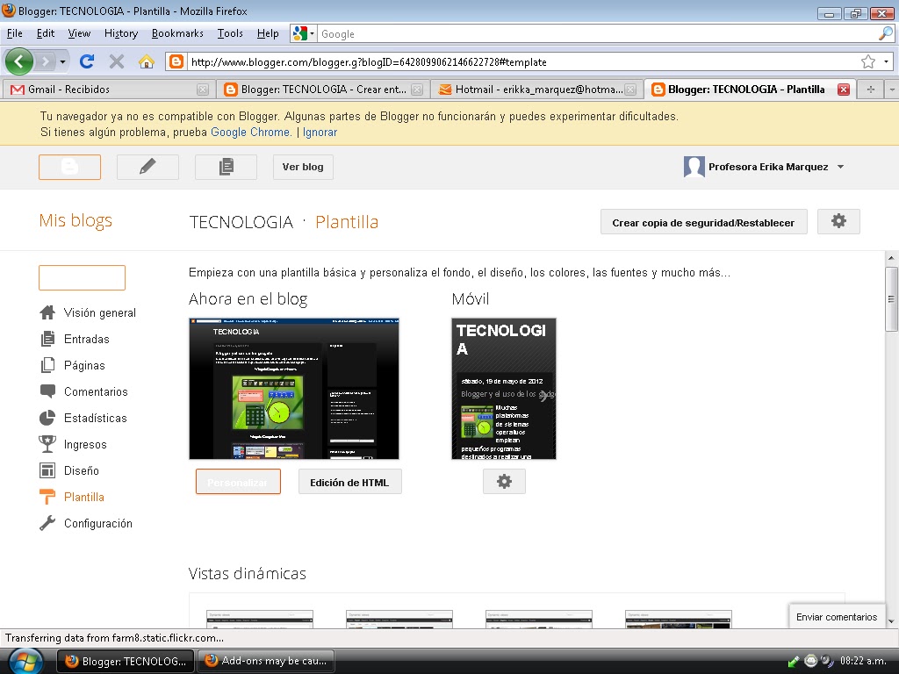Open the Bookmarks menu
This screenshot has width=899, height=674.
click(177, 33)
